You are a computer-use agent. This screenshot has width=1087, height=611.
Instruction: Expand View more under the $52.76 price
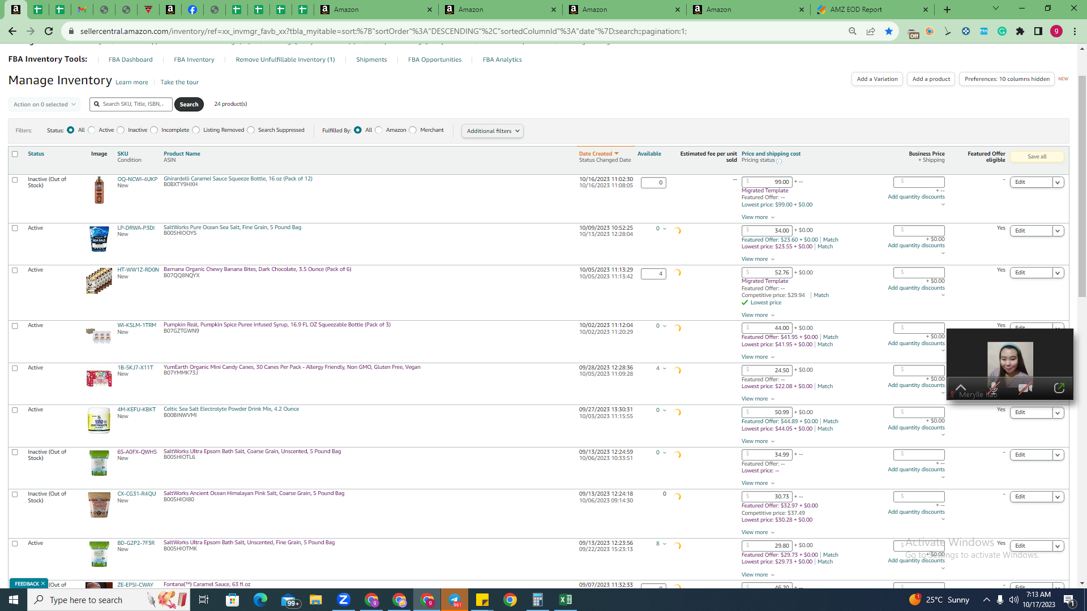pos(758,315)
